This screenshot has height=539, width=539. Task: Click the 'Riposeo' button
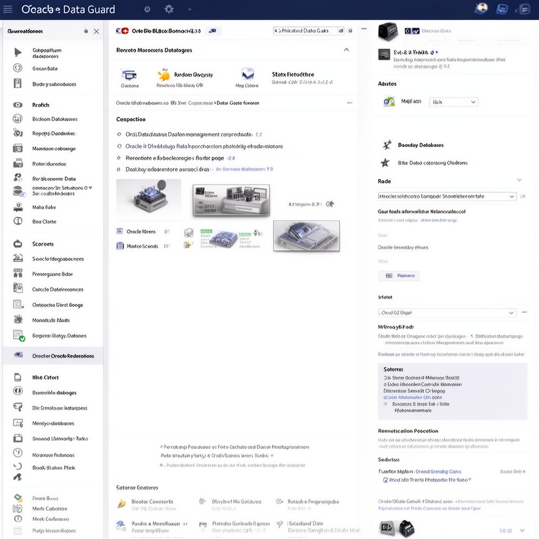[398, 276]
